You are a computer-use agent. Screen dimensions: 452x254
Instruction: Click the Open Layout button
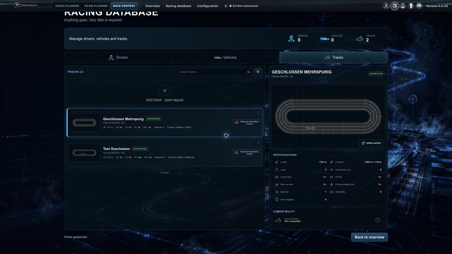(x=371, y=143)
